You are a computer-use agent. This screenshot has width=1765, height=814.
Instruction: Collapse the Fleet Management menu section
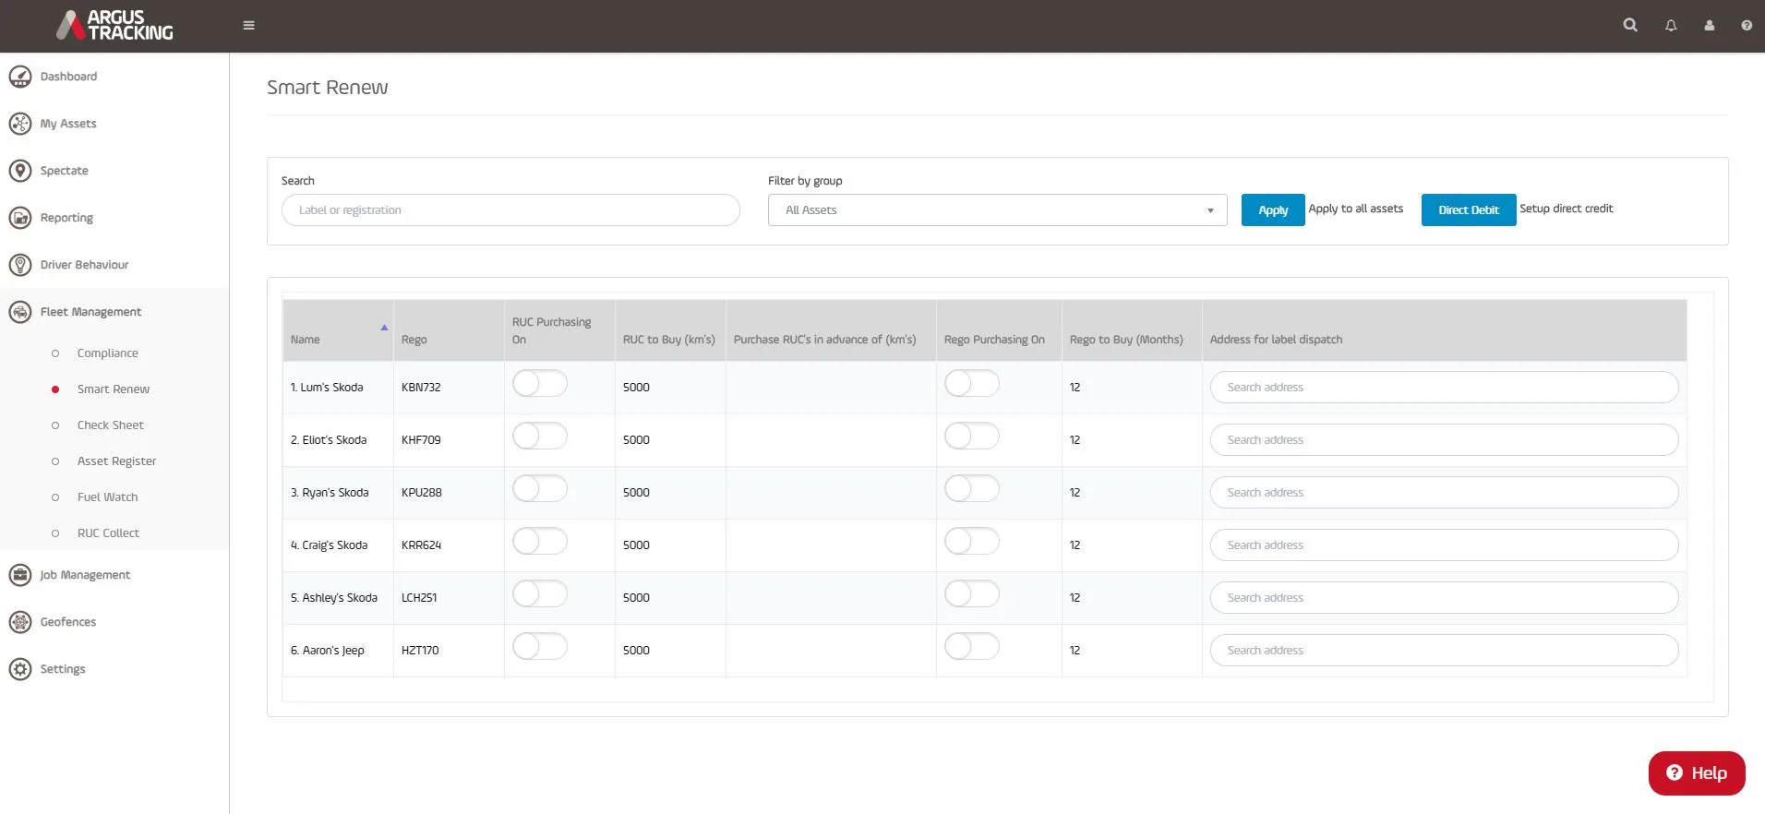[x=90, y=312]
